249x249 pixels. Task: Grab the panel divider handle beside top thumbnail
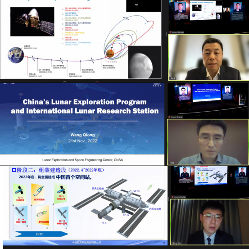[x=166, y=34]
